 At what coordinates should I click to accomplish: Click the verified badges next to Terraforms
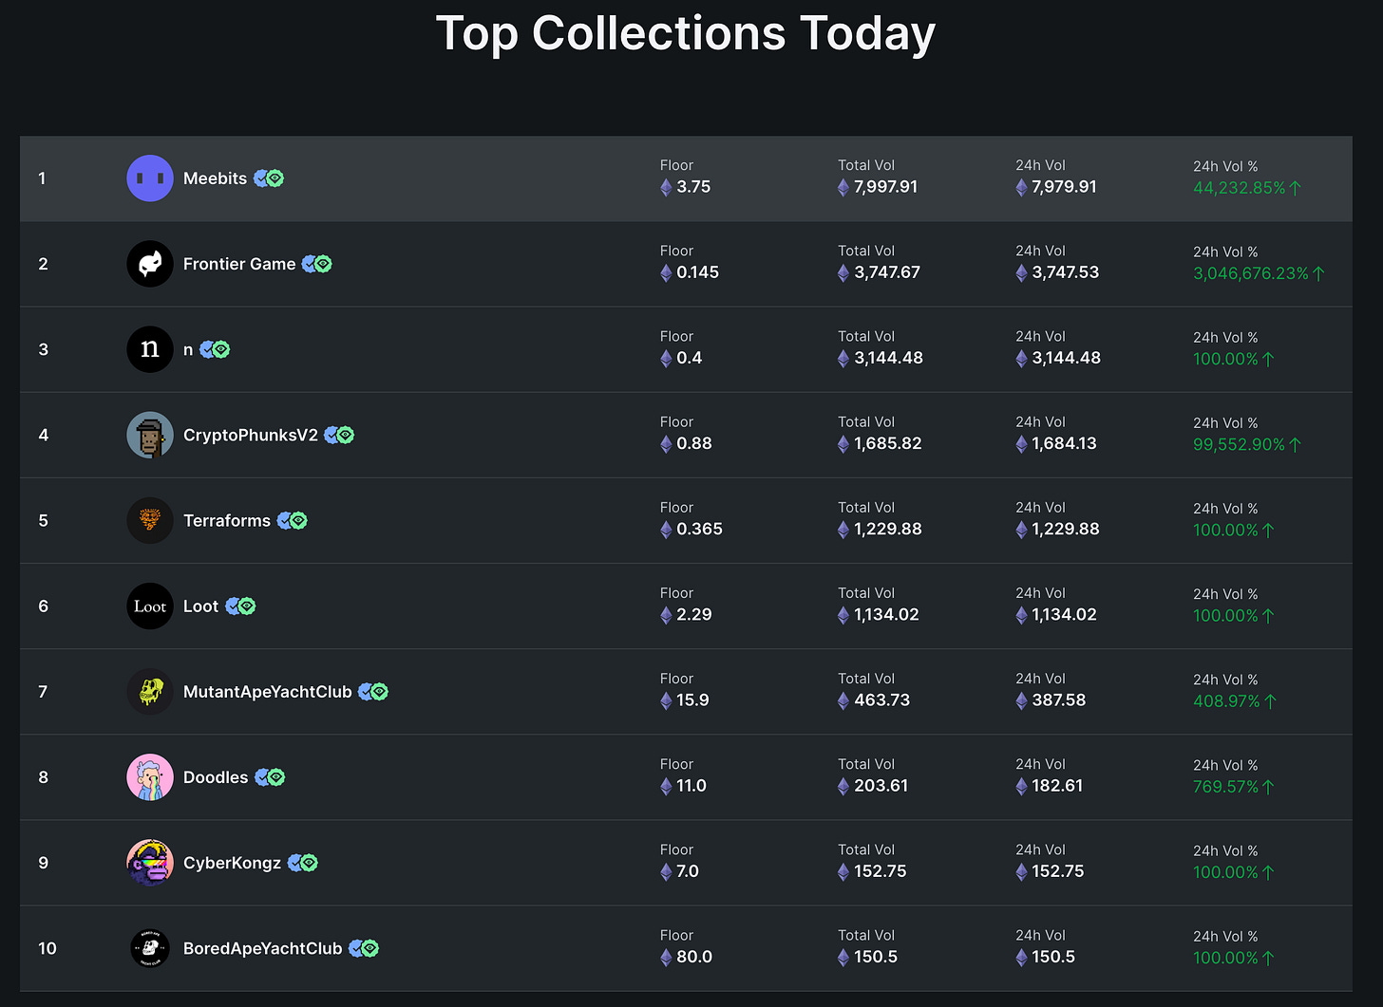click(x=293, y=520)
